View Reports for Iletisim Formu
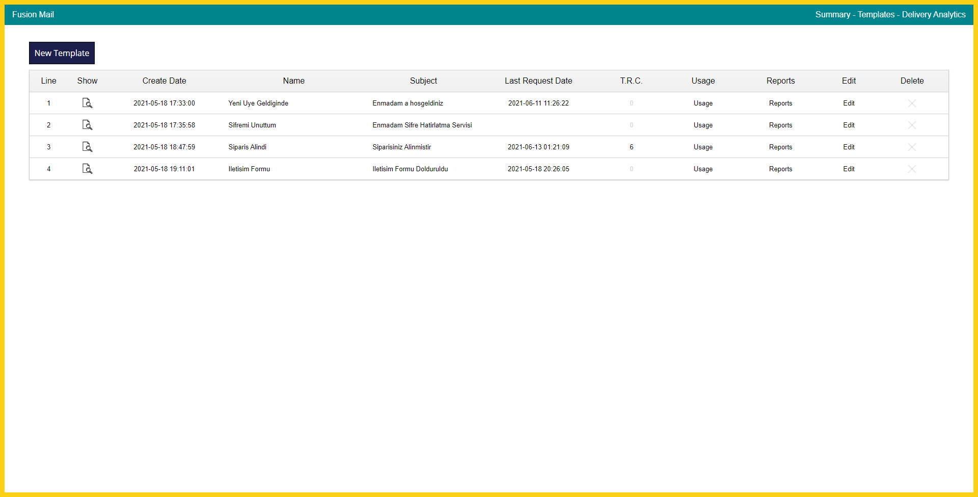The image size is (978, 497). click(780, 169)
